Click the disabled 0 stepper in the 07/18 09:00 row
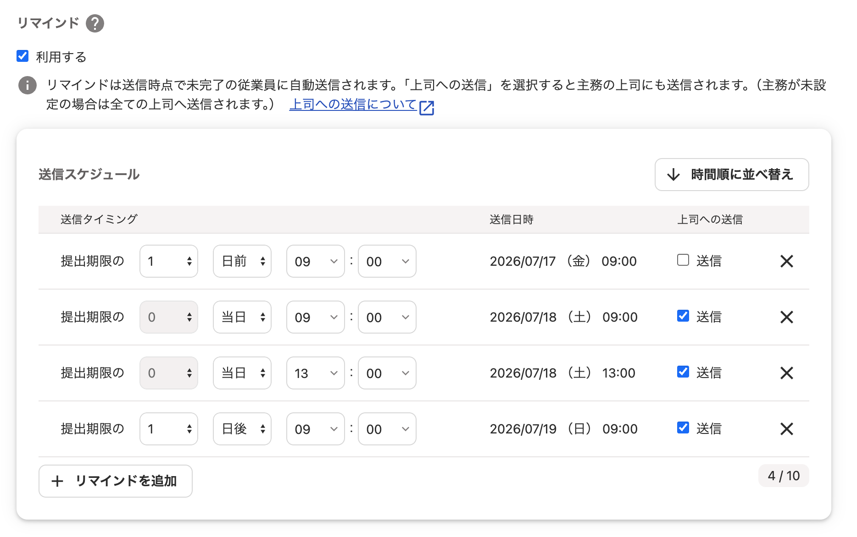Screen dimensions: 857x537 tap(169, 317)
